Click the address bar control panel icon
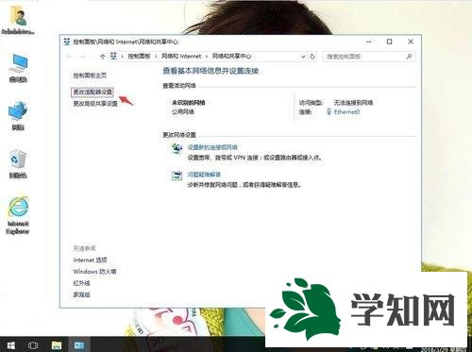472x352 pixels. 113,57
